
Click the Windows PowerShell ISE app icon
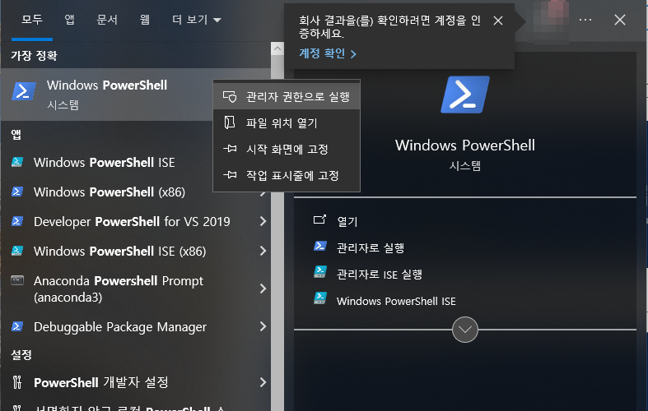[x=17, y=162]
